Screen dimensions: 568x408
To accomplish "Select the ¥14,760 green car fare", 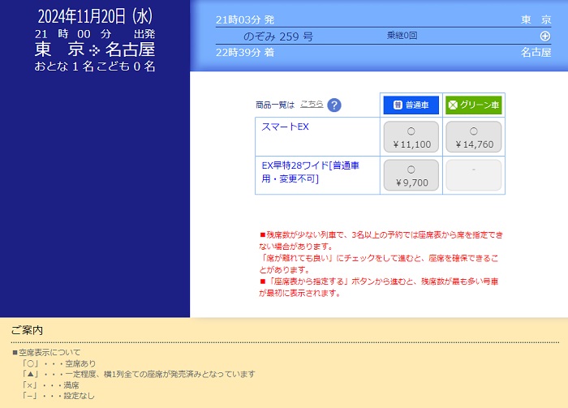I will click(x=473, y=137).
